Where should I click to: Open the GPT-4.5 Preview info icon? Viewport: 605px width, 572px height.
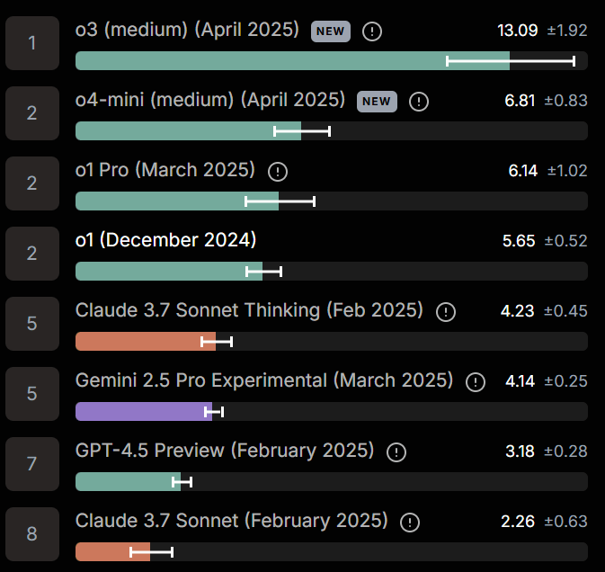pos(397,452)
